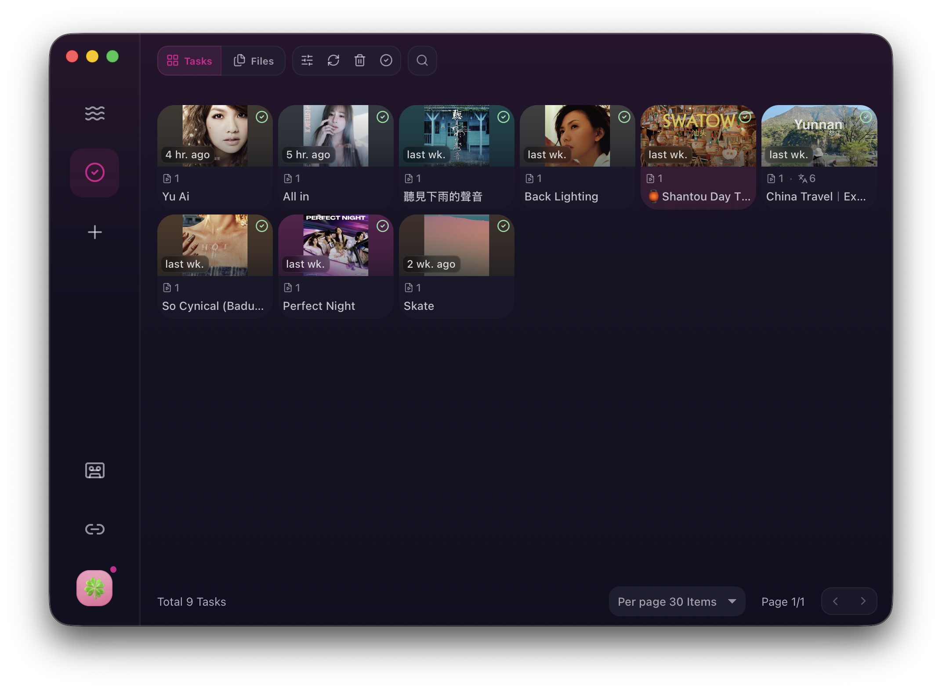Click the file count icon on Perfect Night

point(288,287)
